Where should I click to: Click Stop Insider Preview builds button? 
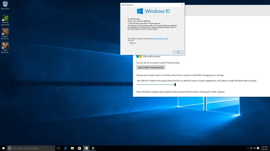pos(151,67)
